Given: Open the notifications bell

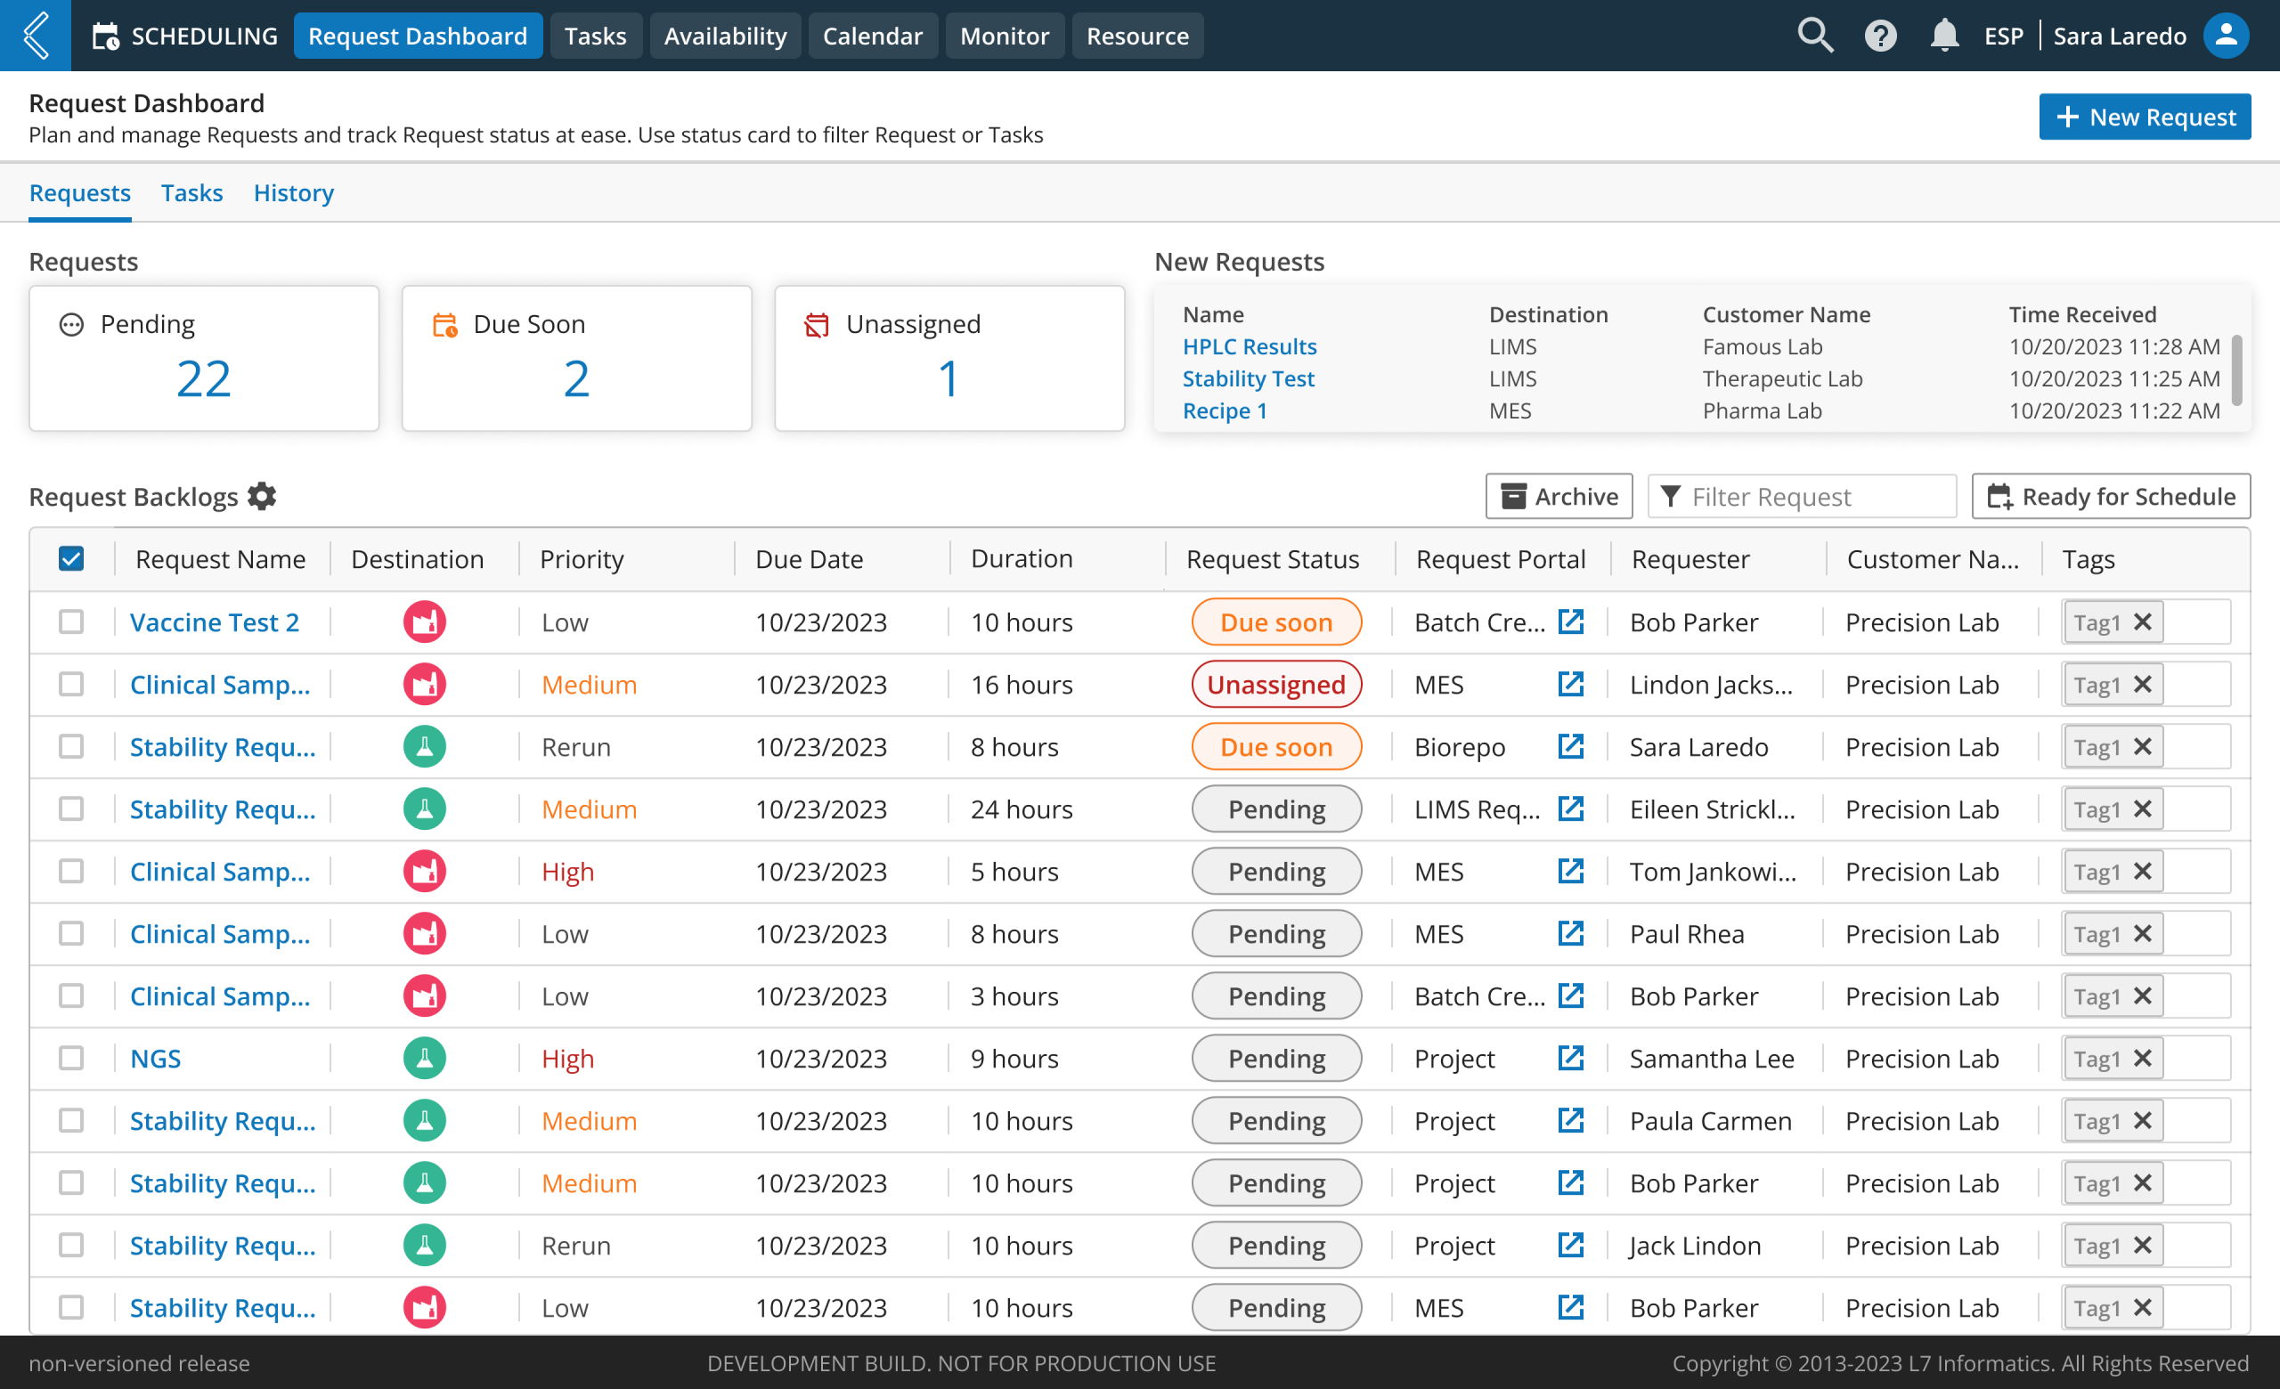Looking at the screenshot, I should (x=1944, y=35).
